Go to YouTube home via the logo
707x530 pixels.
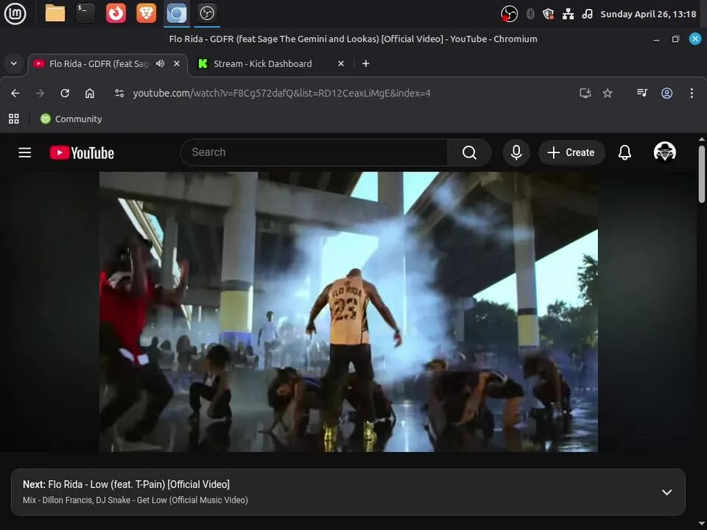[x=82, y=153]
